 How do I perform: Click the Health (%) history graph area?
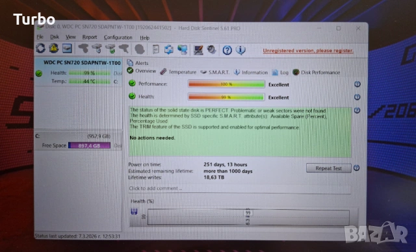click(x=248, y=218)
